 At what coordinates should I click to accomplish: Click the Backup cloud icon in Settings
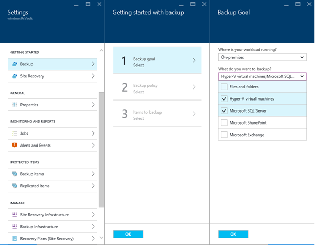tap(15, 64)
